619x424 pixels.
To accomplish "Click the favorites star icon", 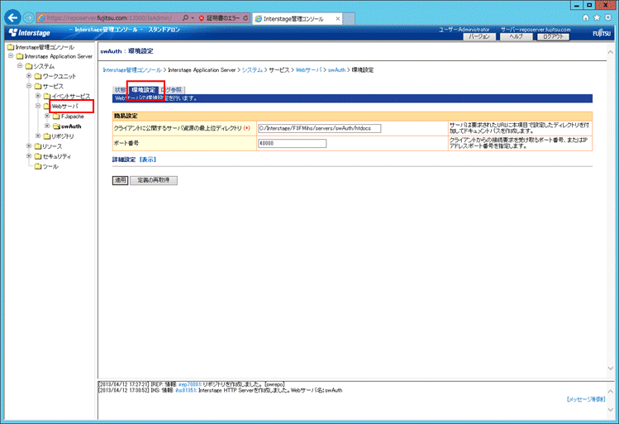I will point(598,17).
